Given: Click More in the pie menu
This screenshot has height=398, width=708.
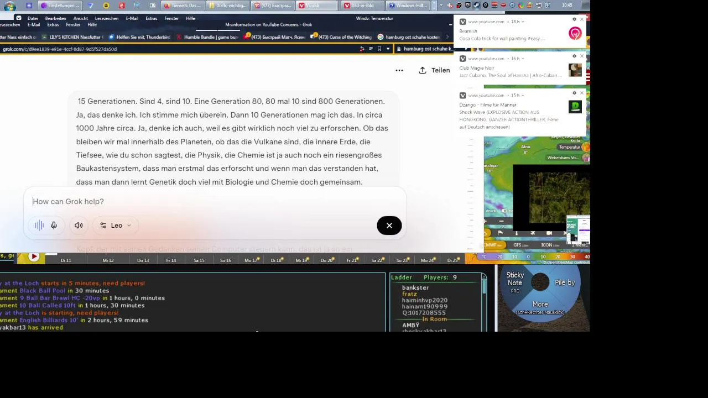Looking at the screenshot, I should (x=540, y=305).
